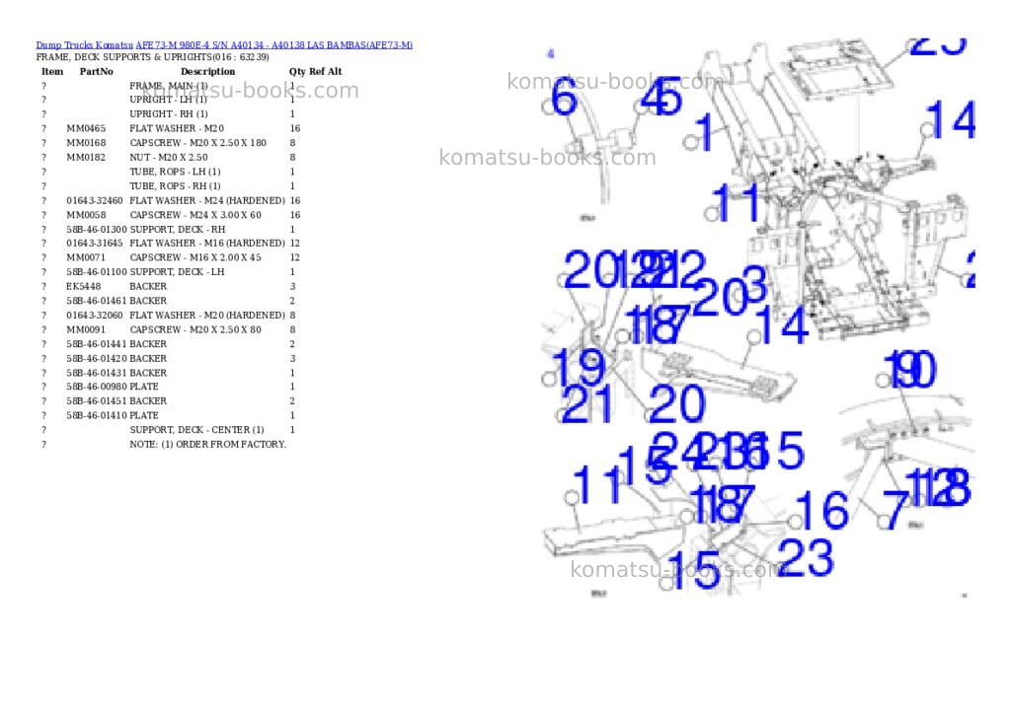
Task: Select 'NUT - M20 X 2.50' description
Action: [168, 157]
